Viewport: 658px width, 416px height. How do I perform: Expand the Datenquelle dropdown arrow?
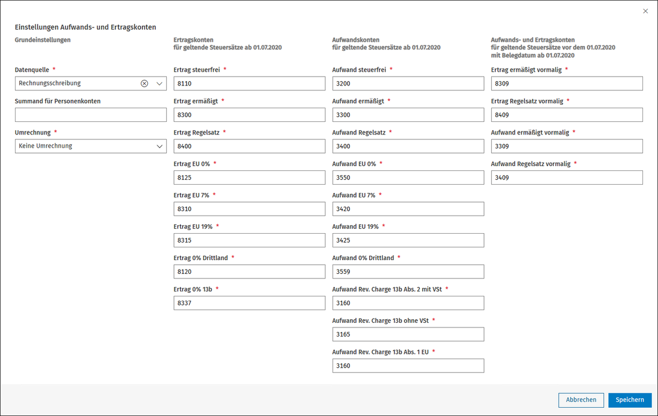(160, 84)
